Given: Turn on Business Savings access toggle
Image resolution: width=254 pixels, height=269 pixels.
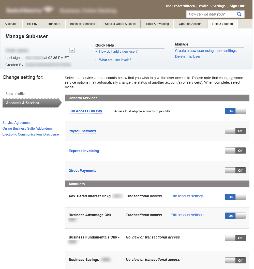Looking at the screenshot, I should (x=235, y=260).
